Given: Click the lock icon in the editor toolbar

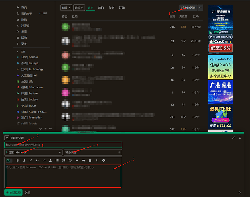Looking at the screenshot, I should click(90, 161).
